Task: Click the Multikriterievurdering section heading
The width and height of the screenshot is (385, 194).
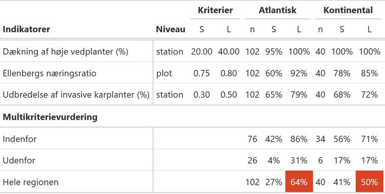Action: click(x=50, y=117)
